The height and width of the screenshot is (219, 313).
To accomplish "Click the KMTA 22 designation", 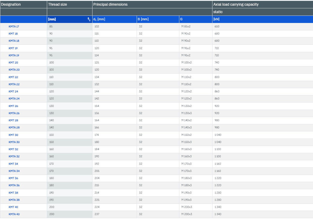I will click(x=14, y=84).
